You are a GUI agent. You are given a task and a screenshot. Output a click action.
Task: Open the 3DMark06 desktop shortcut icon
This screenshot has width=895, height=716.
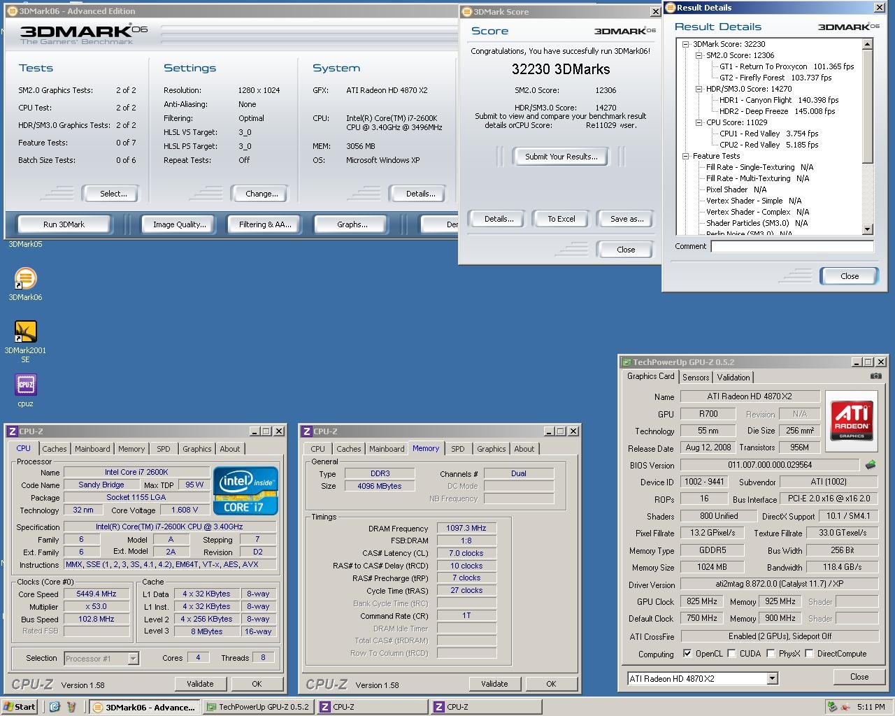pyautogui.click(x=25, y=278)
